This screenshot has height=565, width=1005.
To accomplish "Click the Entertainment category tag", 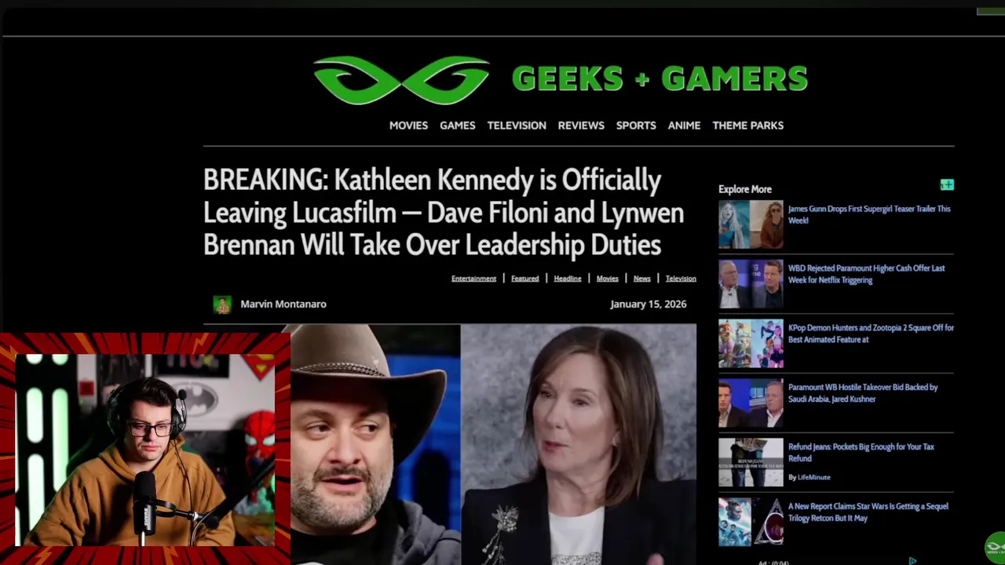I will click(x=473, y=279).
